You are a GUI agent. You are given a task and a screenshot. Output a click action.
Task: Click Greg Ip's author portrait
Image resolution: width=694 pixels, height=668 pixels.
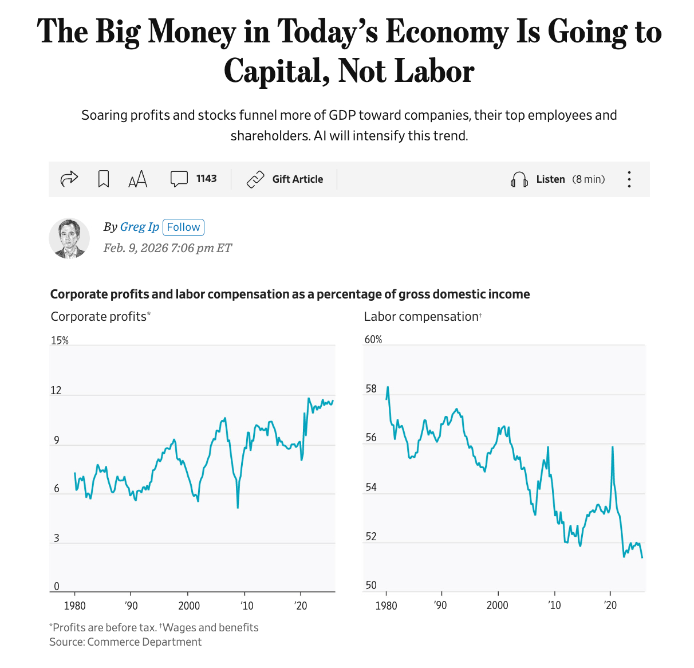[69, 238]
